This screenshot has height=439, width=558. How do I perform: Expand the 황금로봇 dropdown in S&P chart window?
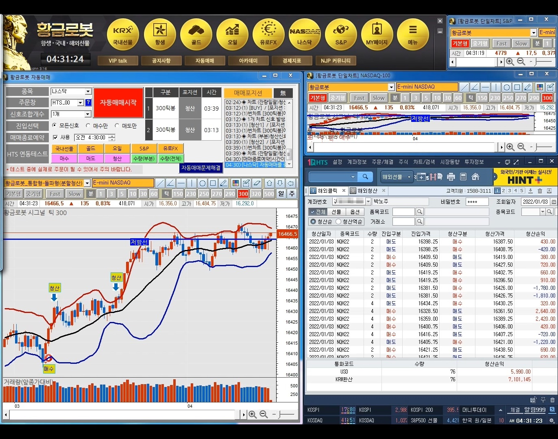point(534,33)
